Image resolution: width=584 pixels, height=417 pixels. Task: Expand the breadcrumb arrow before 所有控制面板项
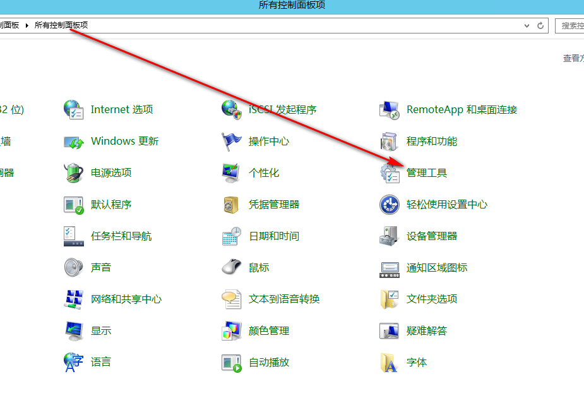27,25
